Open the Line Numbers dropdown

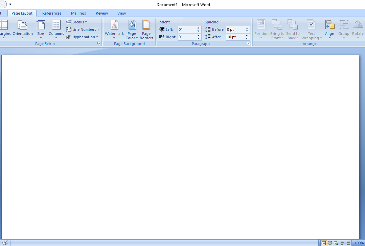tap(83, 29)
